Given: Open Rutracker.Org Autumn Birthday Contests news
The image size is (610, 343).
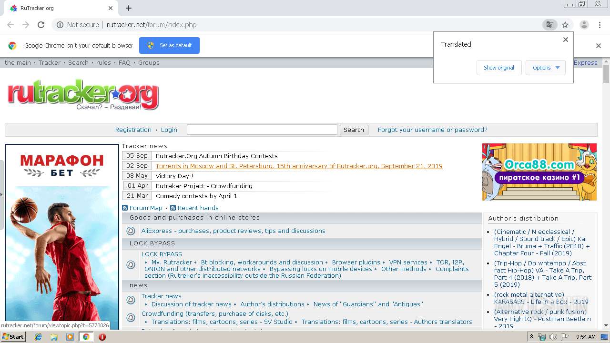Looking at the screenshot, I should tap(217, 156).
